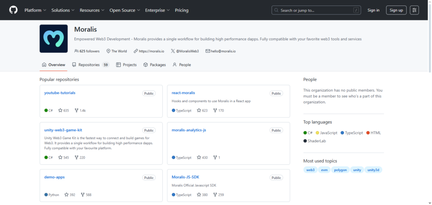432x205 pixels.
Task: Click the fork icon on demo-apps
Action: [x=82, y=195]
